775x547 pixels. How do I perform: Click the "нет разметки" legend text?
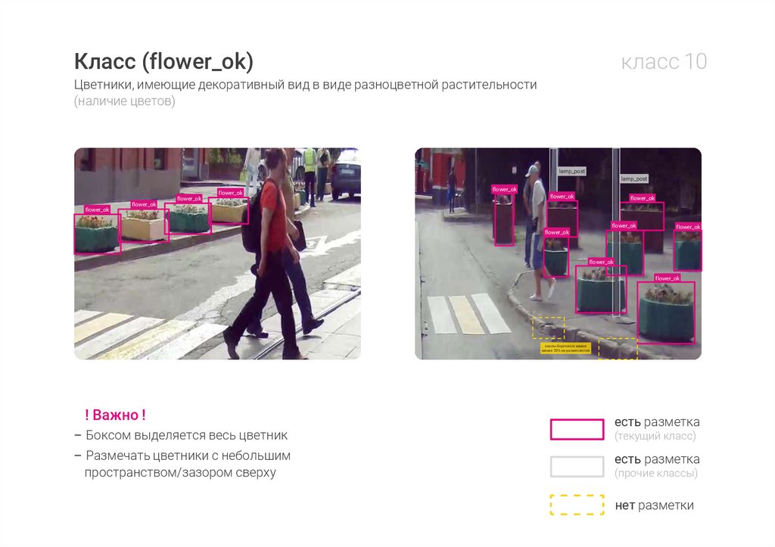[x=654, y=505]
